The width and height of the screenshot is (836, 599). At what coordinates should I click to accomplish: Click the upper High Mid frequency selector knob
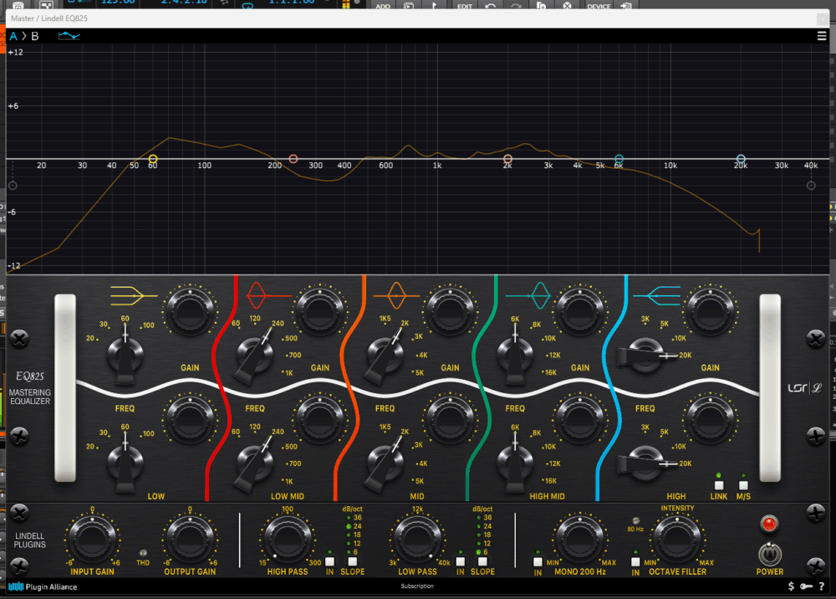point(515,355)
